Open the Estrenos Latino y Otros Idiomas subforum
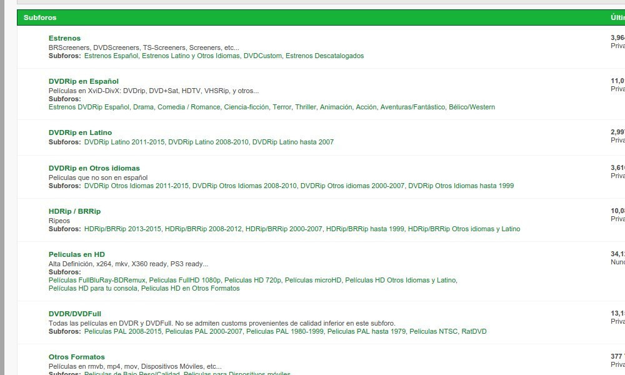Image resolution: width=625 pixels, height=375 pixels. pyautogui.click(x=191, y=56)
